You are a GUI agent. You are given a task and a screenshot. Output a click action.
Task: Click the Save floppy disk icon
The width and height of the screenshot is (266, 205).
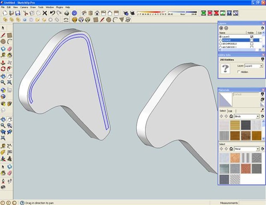(18, 13)
